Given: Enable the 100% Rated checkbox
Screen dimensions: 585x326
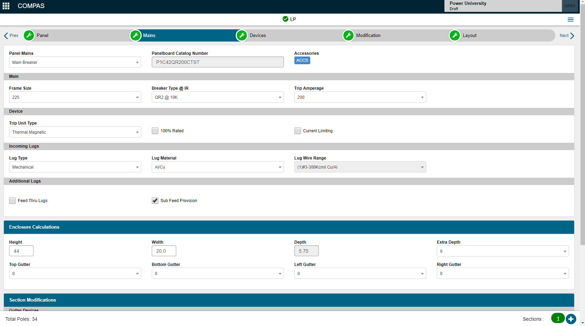Looking at the screenshot, I should coord(155,131).
